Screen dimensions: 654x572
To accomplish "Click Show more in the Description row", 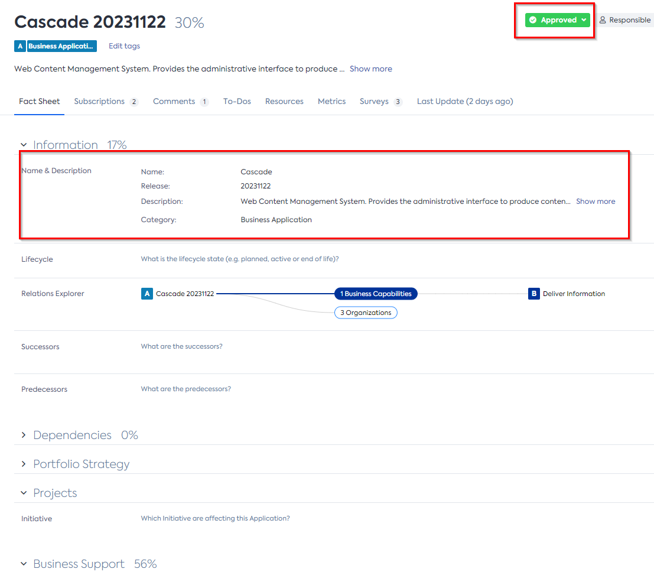I will 596,201.
